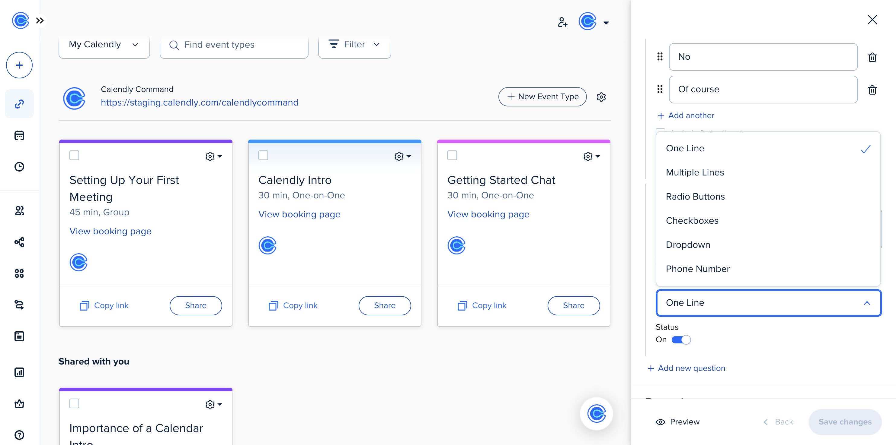The width and height of the screenshot is (896, 445).
Task: Copy link for Getting Started Chat
Action: [482, 306]
